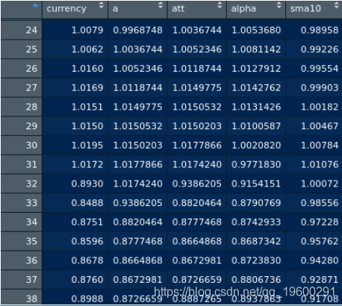Click att cell 1.0177866 in row 30
This screenshot has height=306, width=342.
pyautogui.click(x=197, y=146)
